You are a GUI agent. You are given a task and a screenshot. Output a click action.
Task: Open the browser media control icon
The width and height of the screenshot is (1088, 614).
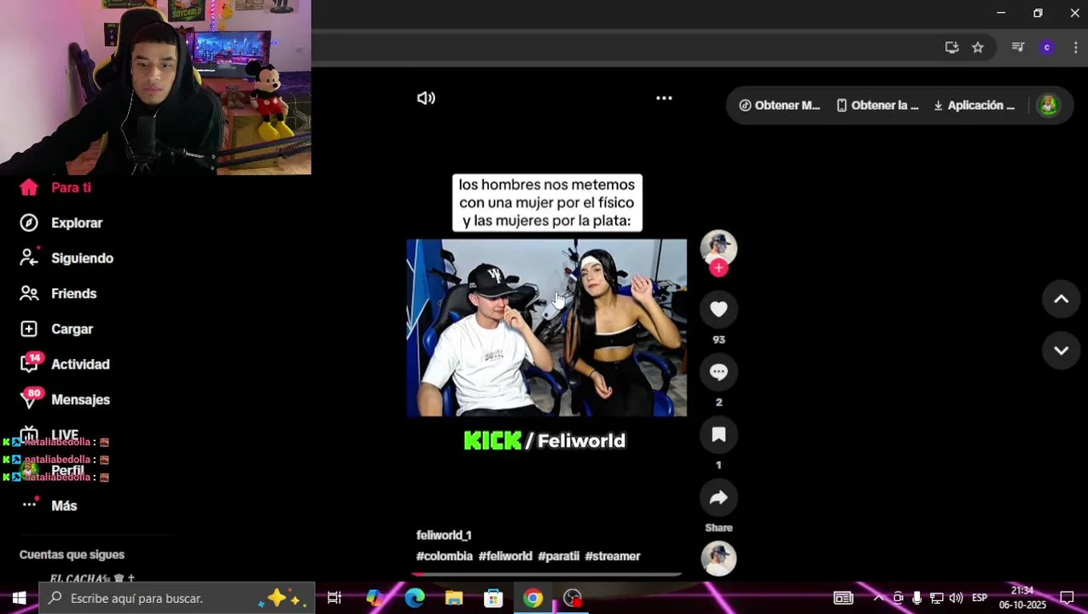coord(1017,48)
